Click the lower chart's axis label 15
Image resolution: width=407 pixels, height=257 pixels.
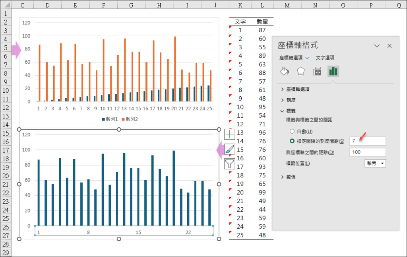[x=138, y=232]
